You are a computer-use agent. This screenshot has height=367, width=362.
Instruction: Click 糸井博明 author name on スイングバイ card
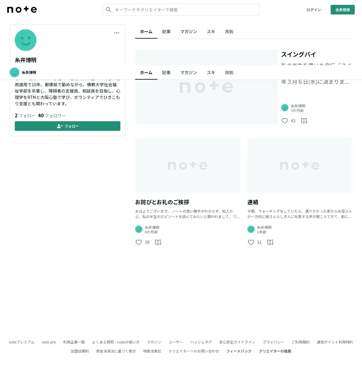click(x=298, y=106)
